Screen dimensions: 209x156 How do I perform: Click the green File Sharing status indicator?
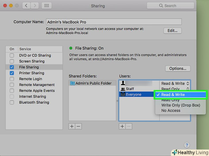71,48
